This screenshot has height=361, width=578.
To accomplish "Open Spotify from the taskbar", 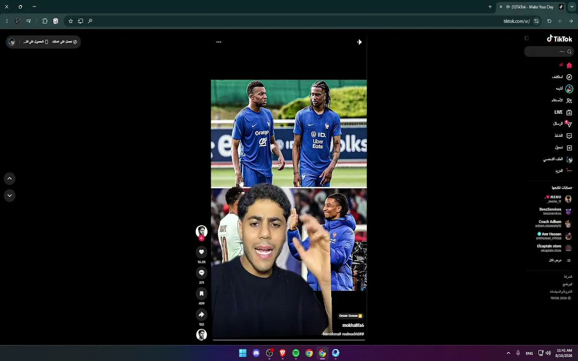I will [x=296, y=353].
